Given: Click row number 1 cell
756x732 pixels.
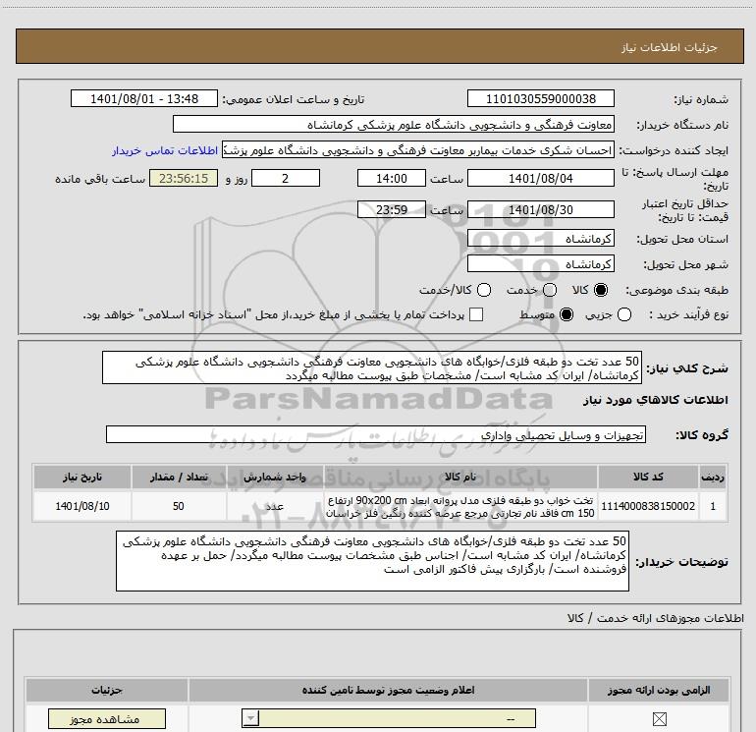Looking at the screenshot, I should pos(713,506).
